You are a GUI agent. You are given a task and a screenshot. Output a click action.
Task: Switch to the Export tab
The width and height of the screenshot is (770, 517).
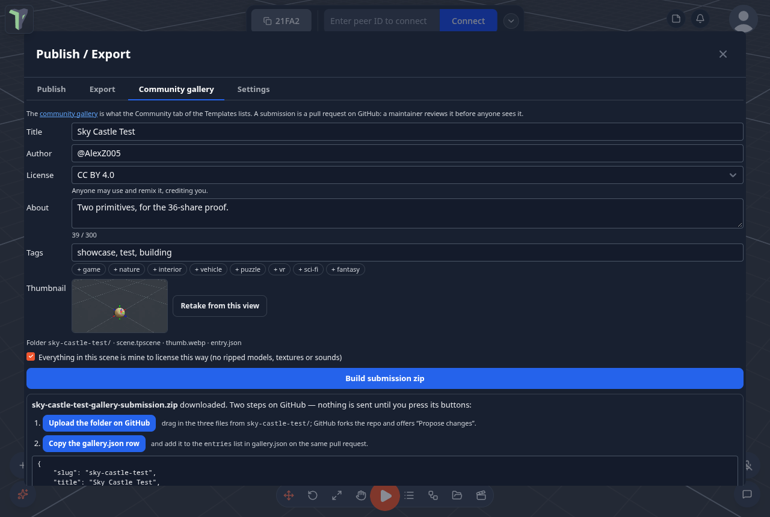[x=102, y=89]
